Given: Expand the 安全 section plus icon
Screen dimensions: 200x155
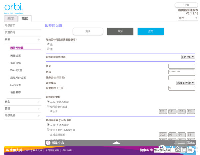Looking at the screenshot, I should click(39, 102).
